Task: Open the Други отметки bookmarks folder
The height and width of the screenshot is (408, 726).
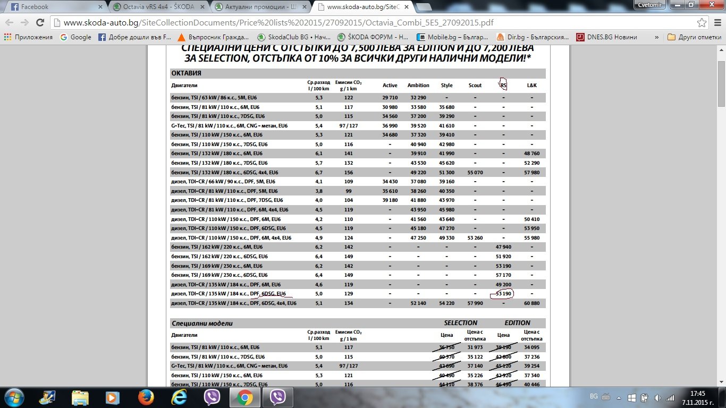Action: point(694,37)
